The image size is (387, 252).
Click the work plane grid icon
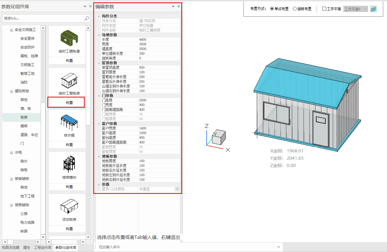pyautogui.click(x=373, y=9)
